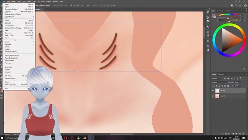Filter layers by adjustment layers icon
This screenshot has width=248, height=140.
point(228,79)
